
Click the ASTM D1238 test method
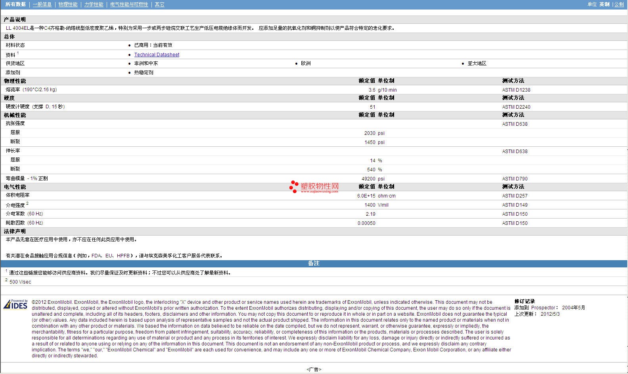516,90
